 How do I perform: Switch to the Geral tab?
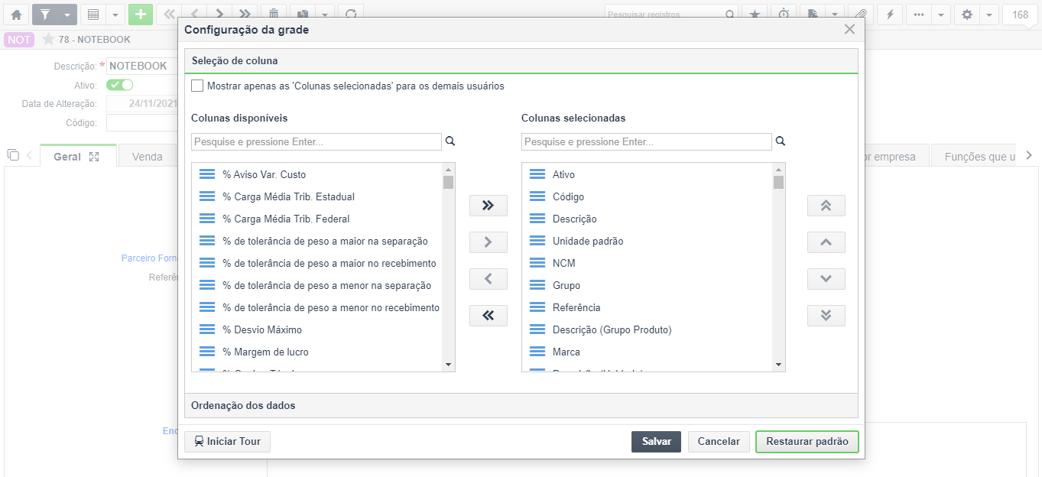tap(77, 156)
